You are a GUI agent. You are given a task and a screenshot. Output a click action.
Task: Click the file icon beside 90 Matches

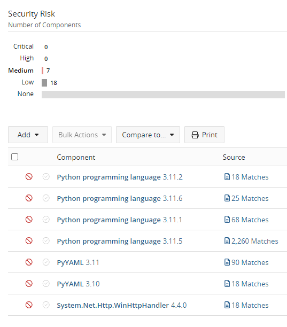pos(227,262)
